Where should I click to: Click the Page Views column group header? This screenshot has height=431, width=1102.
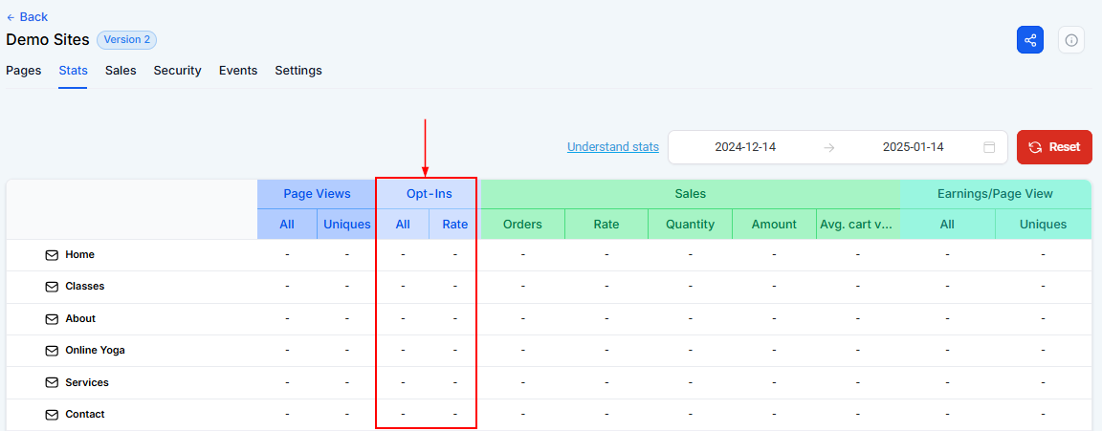[317, 194]
